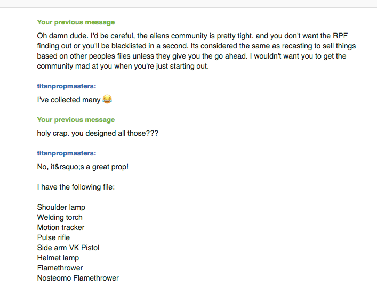The image size is (377, 287).
Task: Select the Side arm VK Pistol entry
Action: click(x=68, y=248)
